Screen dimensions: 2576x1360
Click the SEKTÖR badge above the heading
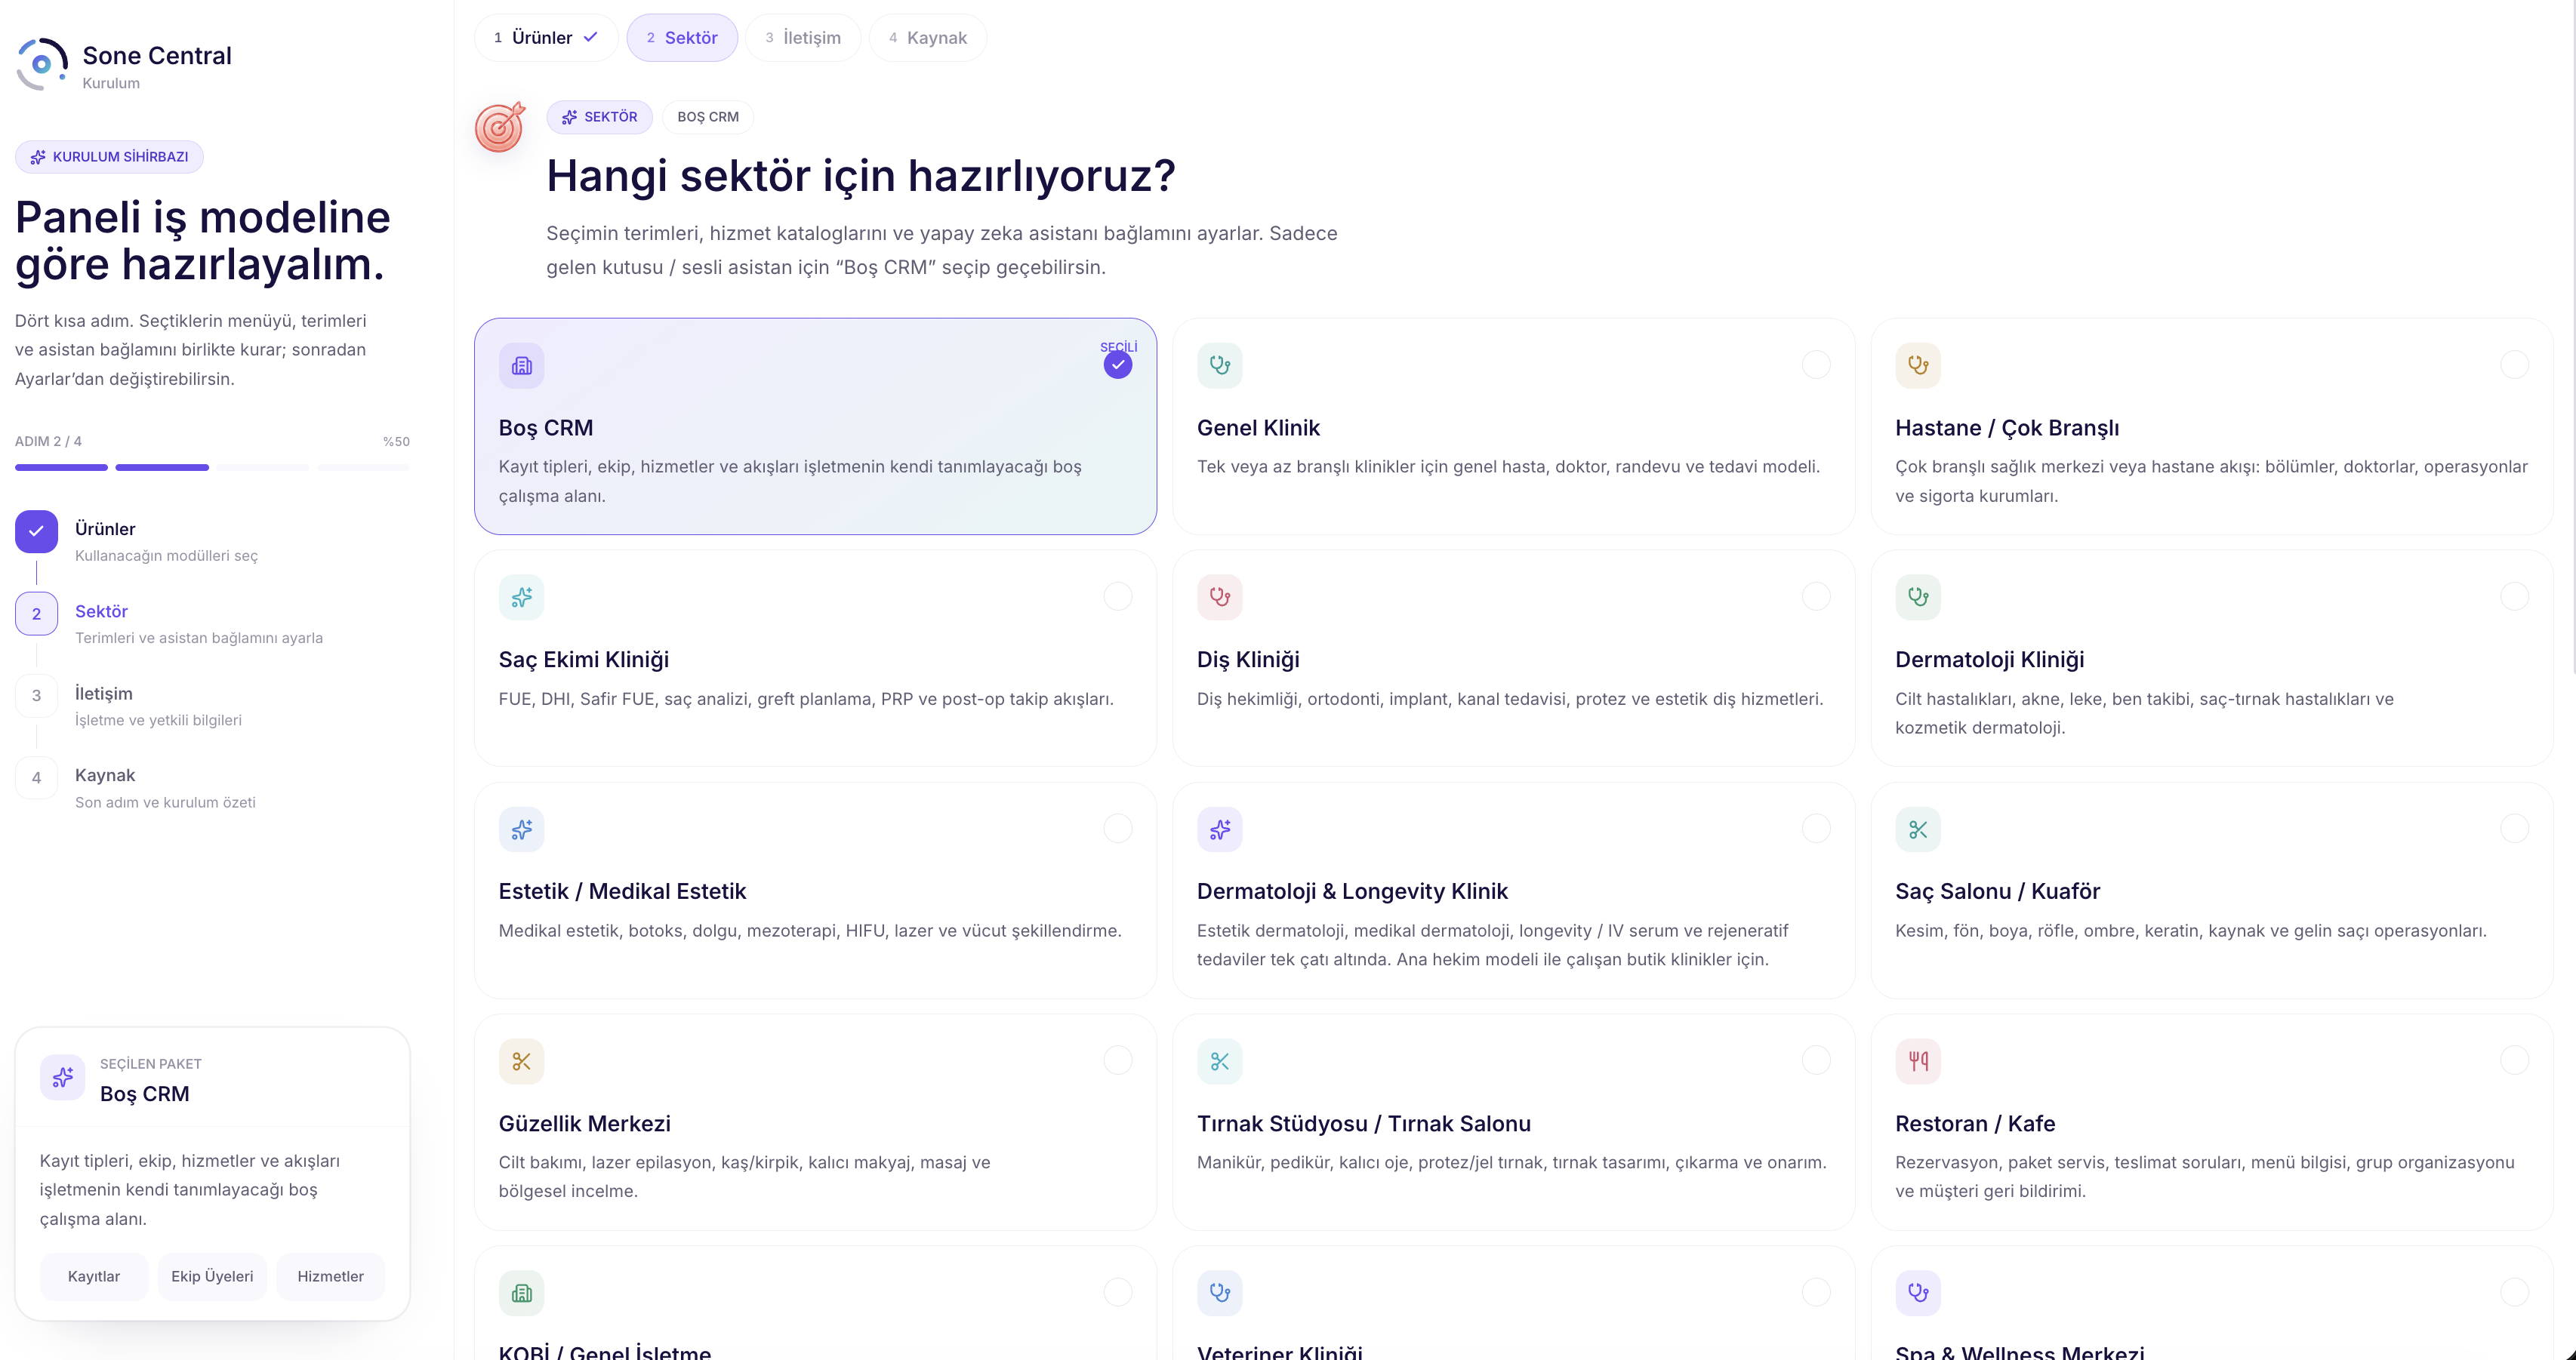point(599,117)
